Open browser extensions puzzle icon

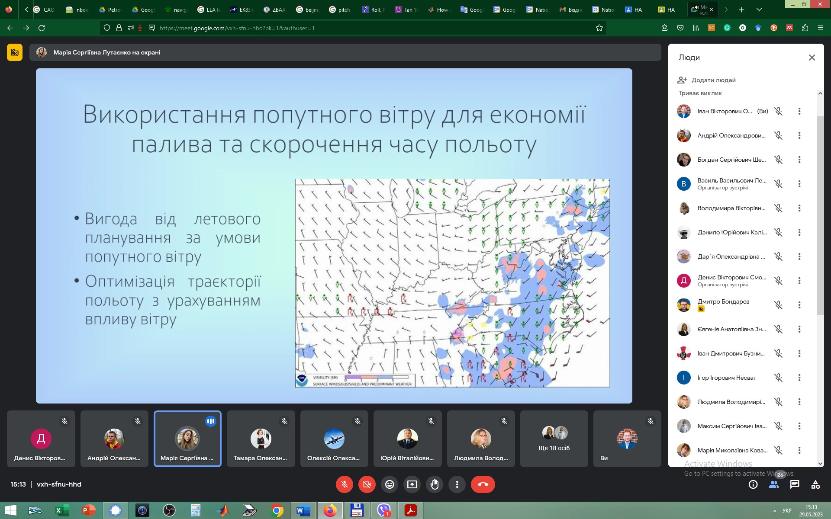point(805,28)
